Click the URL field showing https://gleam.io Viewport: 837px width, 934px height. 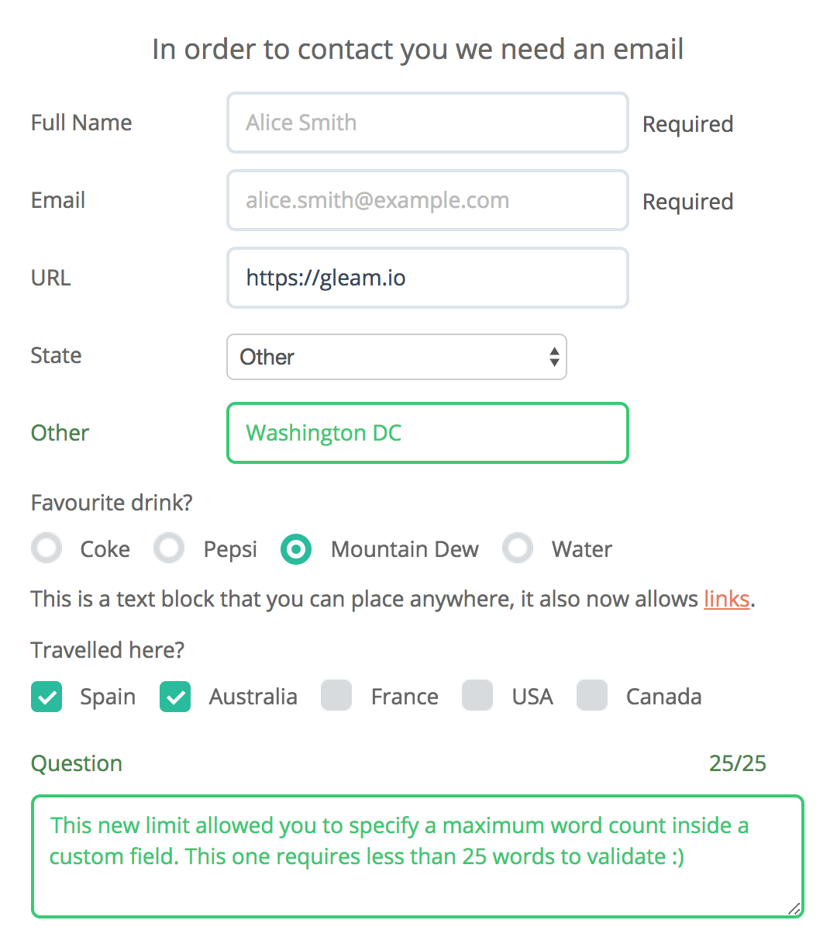pyautogui.click(x=426, y=278)
